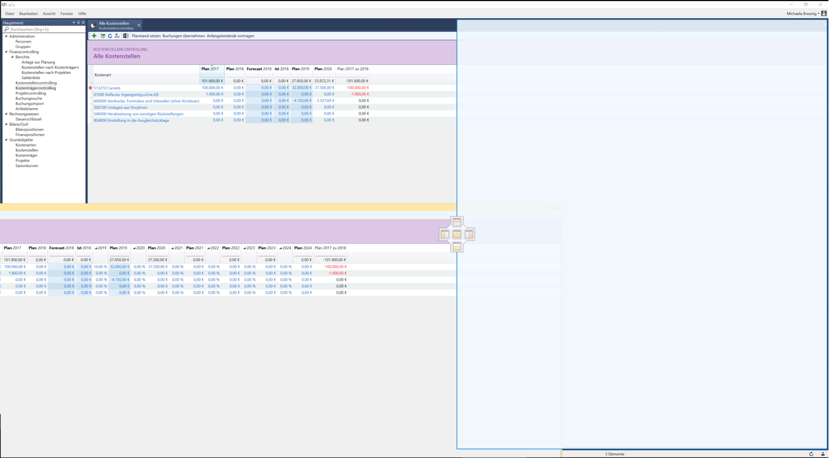The image size is (829, 458).
Task: Select Bilanzpositionen tree item
Action: (29, 129)
